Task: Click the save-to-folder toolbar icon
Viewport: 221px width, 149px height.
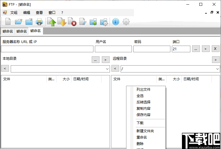Action: tap(29, 22)
